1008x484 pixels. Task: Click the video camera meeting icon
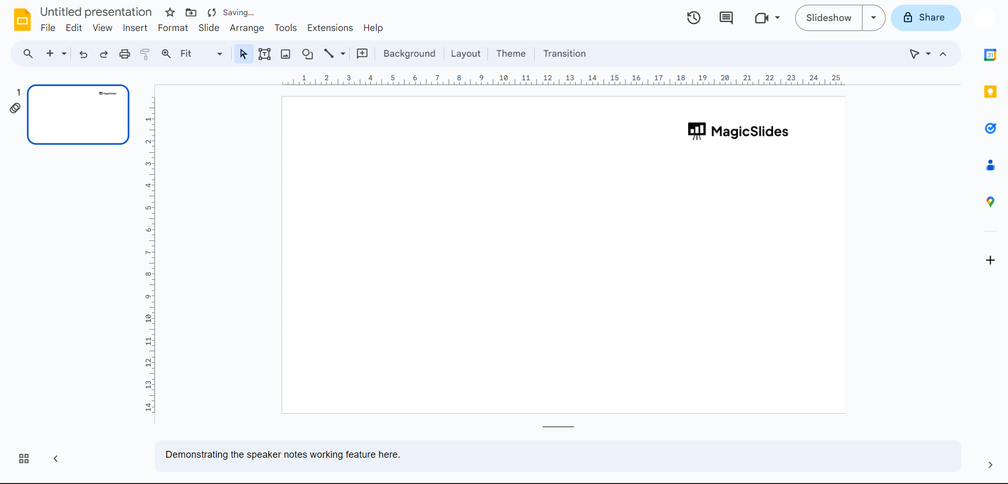[761, 18]
